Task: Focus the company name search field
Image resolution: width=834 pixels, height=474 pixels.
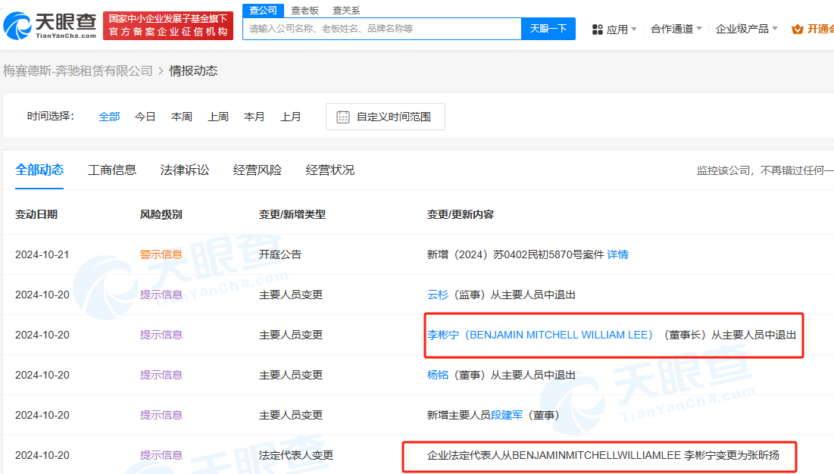Action: coord(382,29)
